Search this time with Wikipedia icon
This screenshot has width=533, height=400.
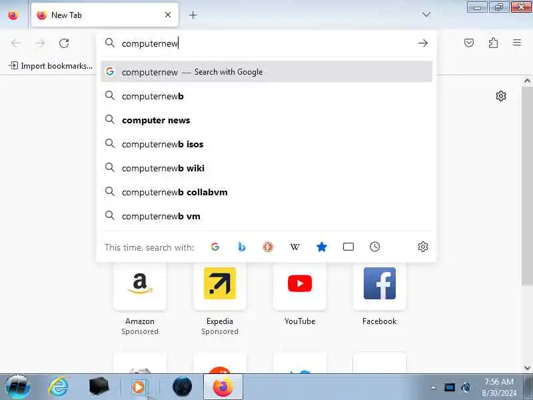(x=294, y=247)
